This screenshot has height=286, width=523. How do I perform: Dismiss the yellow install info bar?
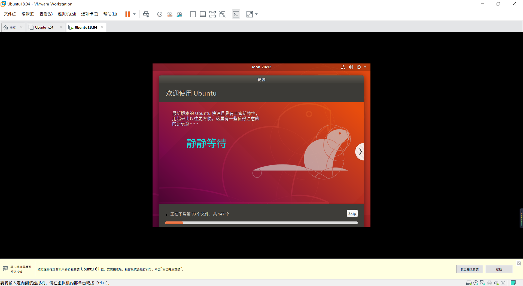click(x=519, y=263)
